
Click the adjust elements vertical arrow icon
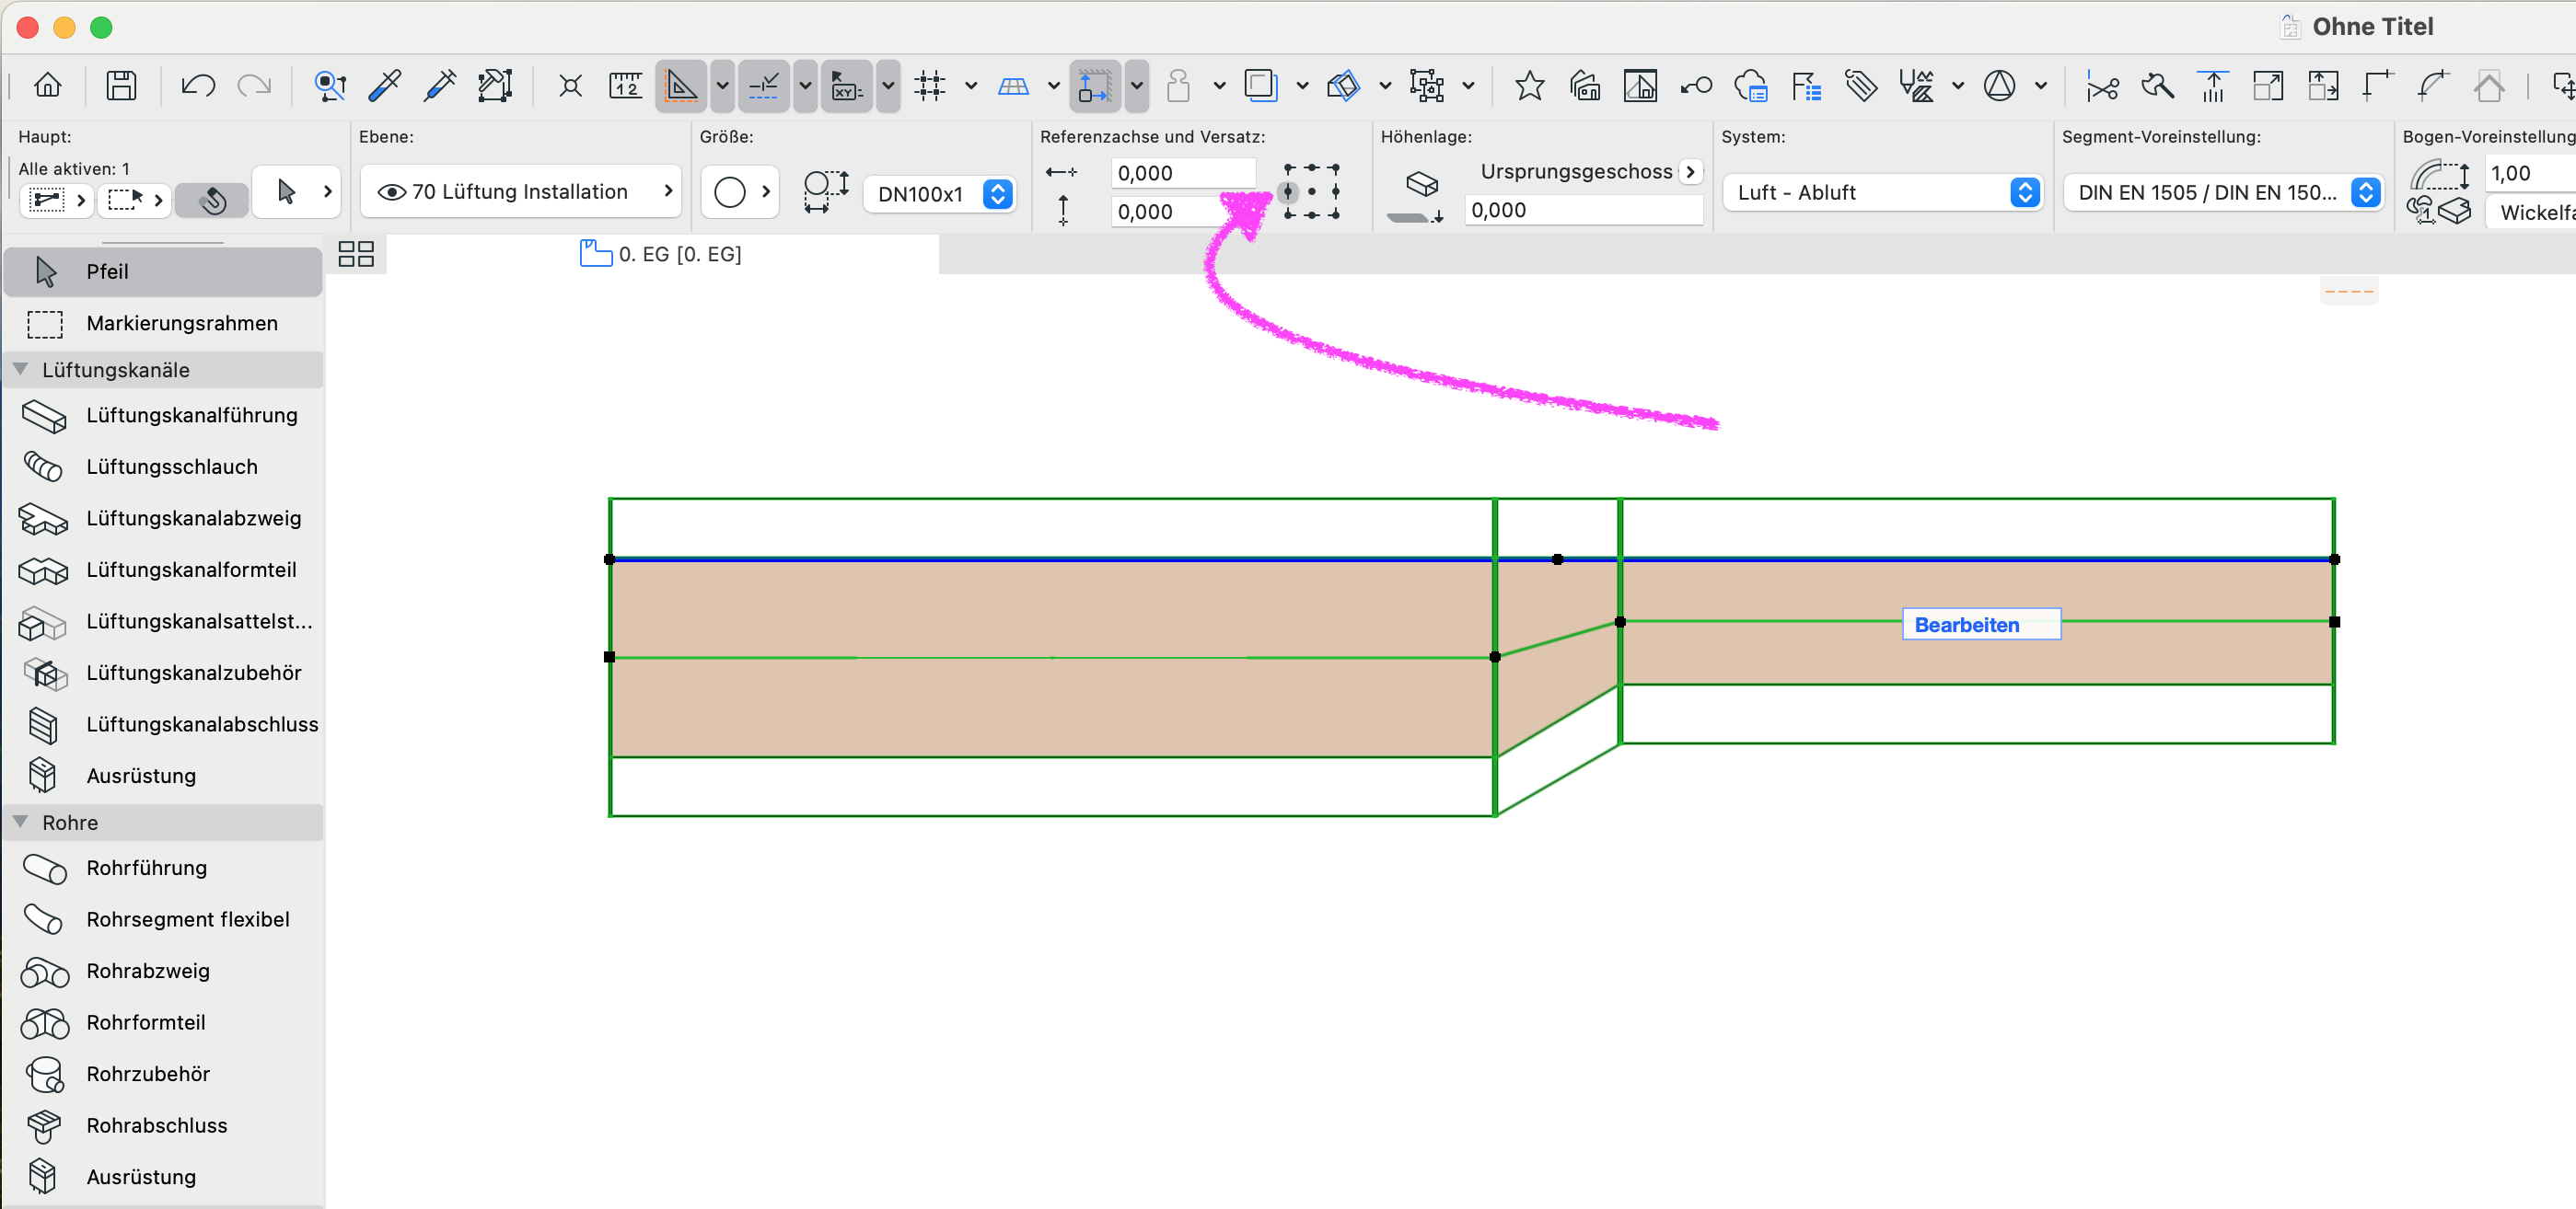[2213, 86]
